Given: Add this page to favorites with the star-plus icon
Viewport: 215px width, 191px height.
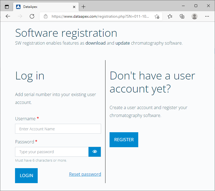Looking at the screenshot, I should pyautogui.click(x=157, y=17).
